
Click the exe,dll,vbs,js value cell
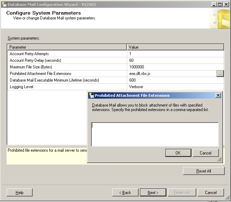(x=172, y=74)
